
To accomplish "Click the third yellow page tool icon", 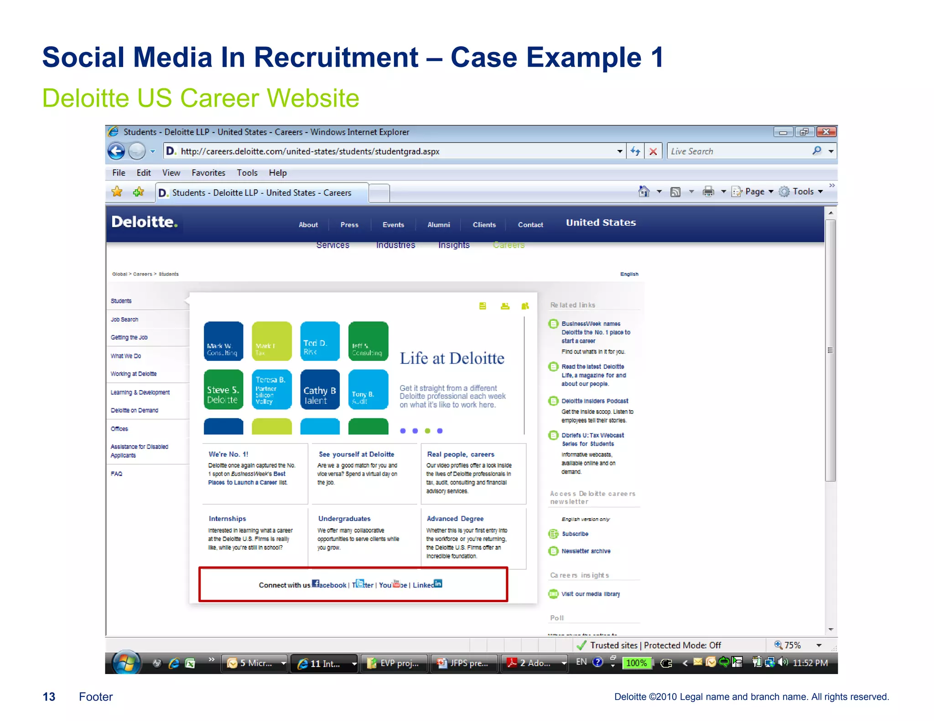I will (525, 306).
